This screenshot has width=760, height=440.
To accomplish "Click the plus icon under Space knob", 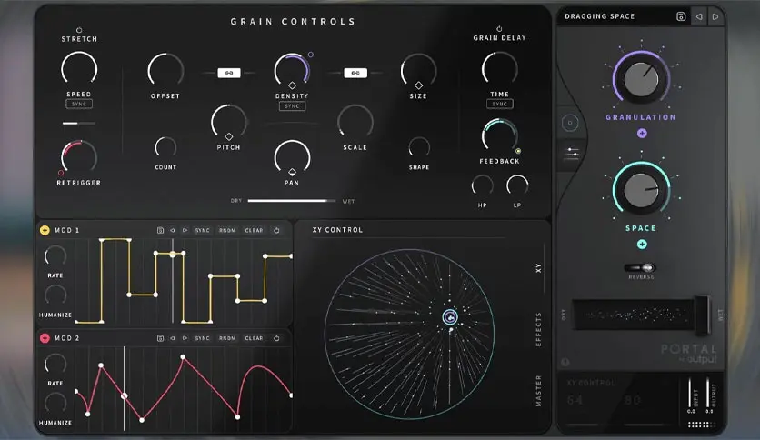I will 643,244.
